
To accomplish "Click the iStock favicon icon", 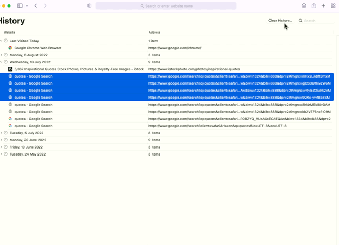I will [x=10, y=69].
